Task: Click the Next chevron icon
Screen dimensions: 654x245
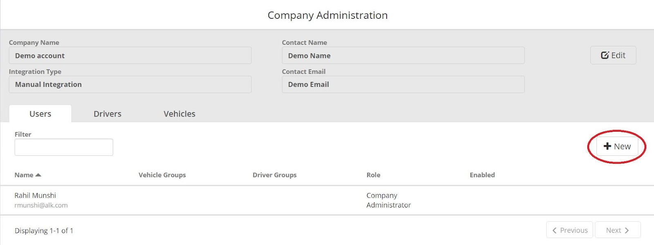Action: [x=627, y=230]
